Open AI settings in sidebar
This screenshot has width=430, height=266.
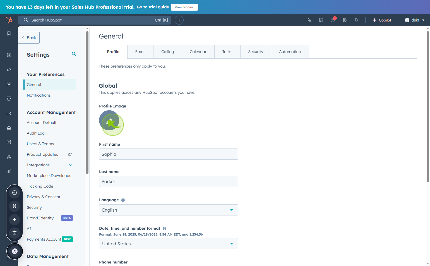click(x=29, y=229)
